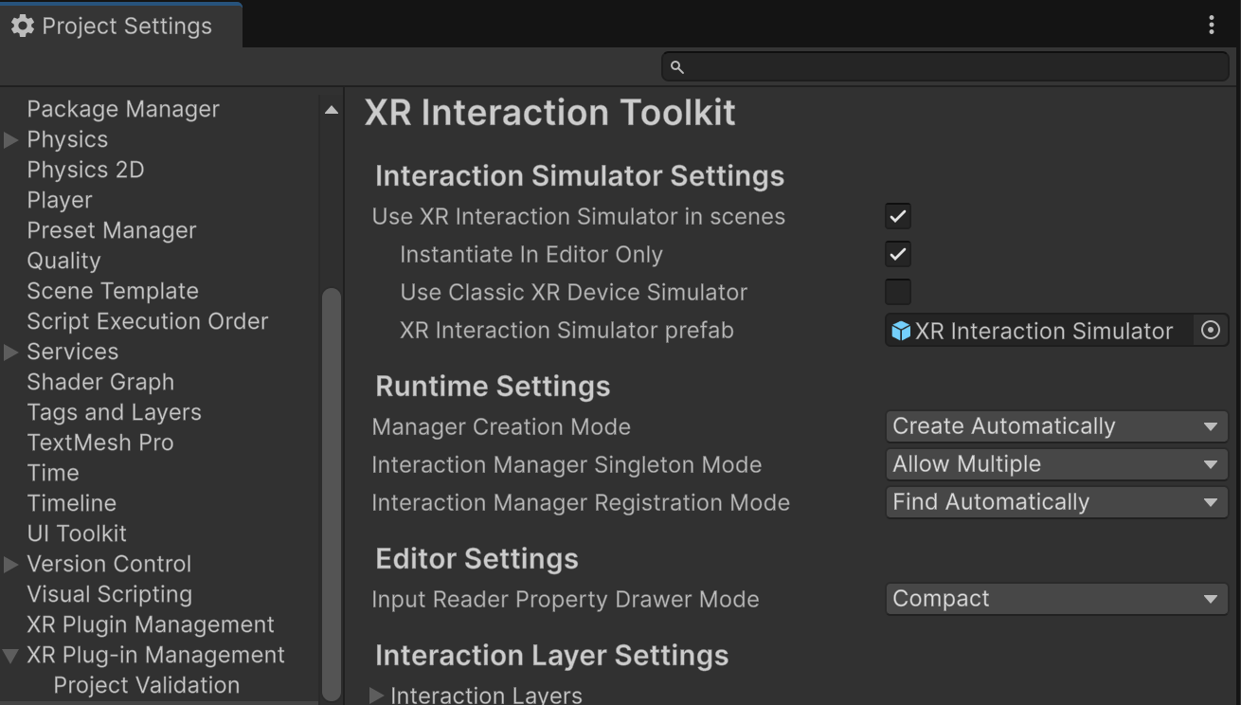Screen dimensions: 1241x705
Task: Select Version Control in sidebar
Action: [x=109, y=564]
